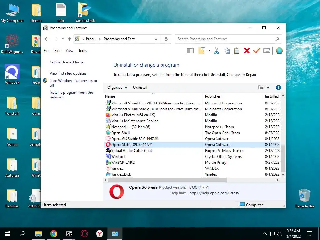320x240 pixels.
Task: Open View installed updates link
Action: 68,73
